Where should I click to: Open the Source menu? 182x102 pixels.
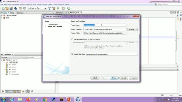point(22,5)
